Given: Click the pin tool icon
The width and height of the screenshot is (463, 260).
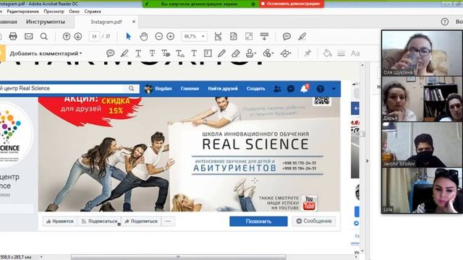Looking at the screenshot, I should click(307, 53).
